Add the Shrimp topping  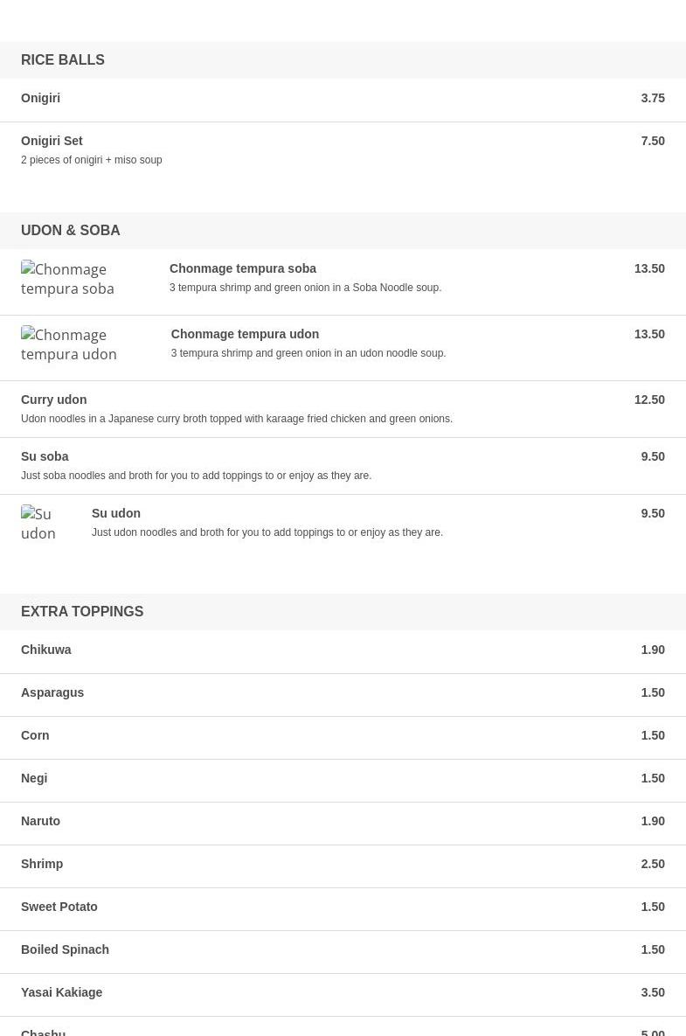point(42,864)
